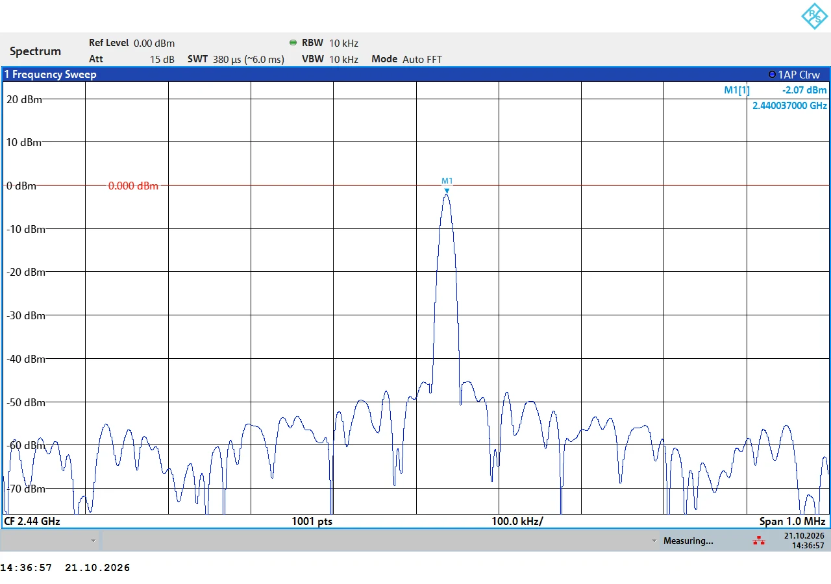Viewport: 831px width, 584px height.
Task: Click the CF 2.44 GHz center frequency label
Action: (32, 521)
